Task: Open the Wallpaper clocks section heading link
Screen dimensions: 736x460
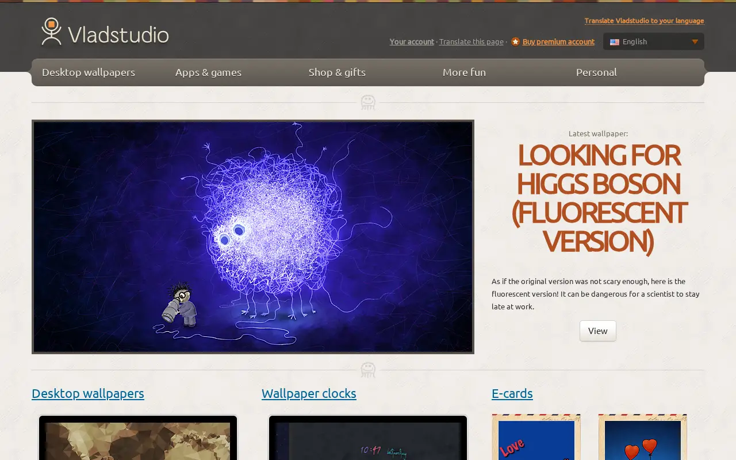Action: coord(309,393)
